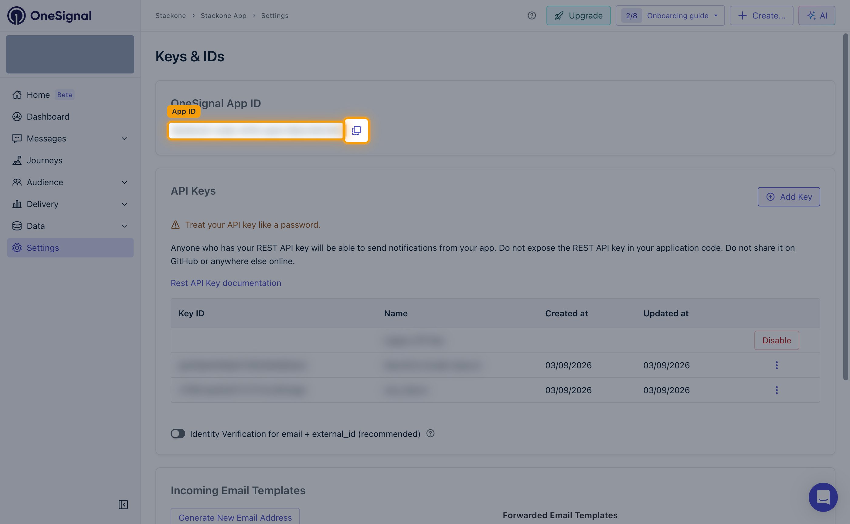Click the Keys & IDs page heading
Image resolution: width=850 pixels, height=524 pixels.
(x=190, y=56)
